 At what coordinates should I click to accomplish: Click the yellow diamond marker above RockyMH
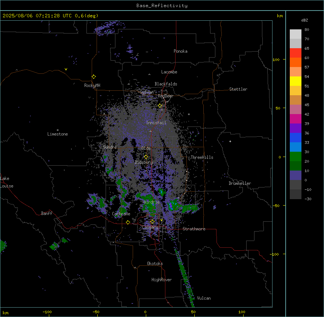coord(94,77)
